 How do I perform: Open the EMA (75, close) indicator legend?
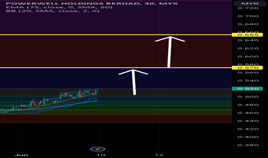pos(59,7)
